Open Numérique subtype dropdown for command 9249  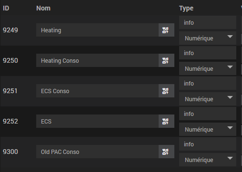tap(208, 38)
